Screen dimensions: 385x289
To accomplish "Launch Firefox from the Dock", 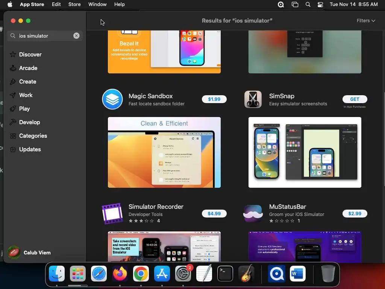I will 120,273.
